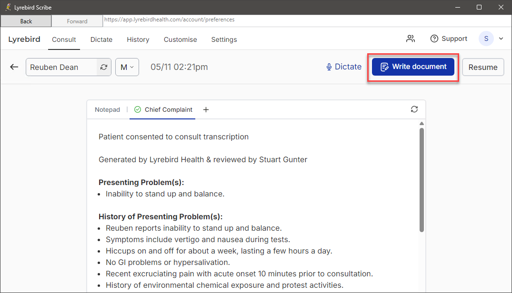Click the note vertical scrollbar thumb
The width and height of the screenshot is (512, 293).
(422, 180)
